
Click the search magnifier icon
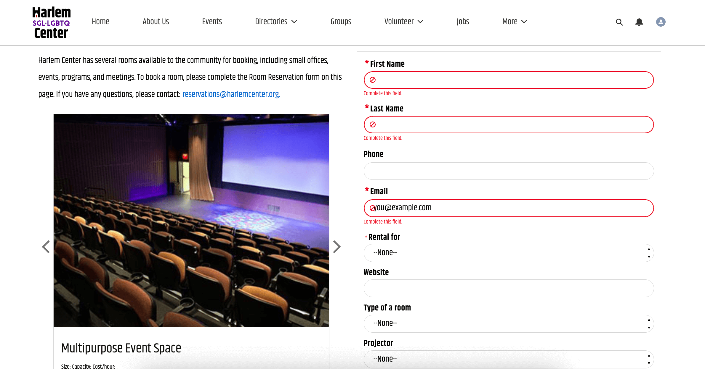pyautogui.click(x=619, y=22)
